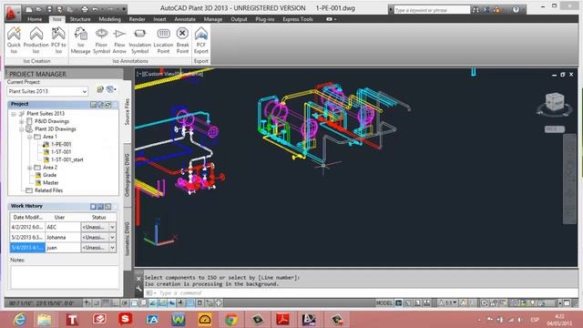Open the Modeling ribbon tab
Image resolution: width=583 pixels, height=328 pixels.
click(x=109, y=19)
